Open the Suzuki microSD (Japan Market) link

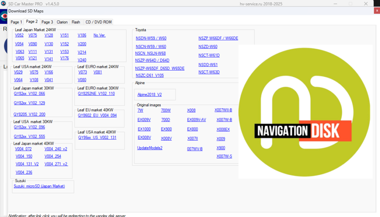(x=39, y=186)
